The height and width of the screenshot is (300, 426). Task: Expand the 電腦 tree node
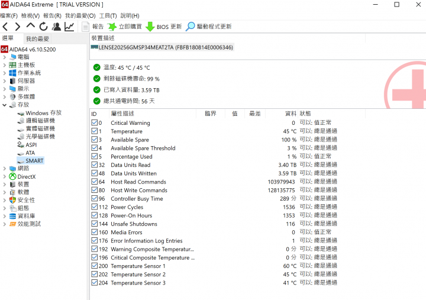click(4, 57)
